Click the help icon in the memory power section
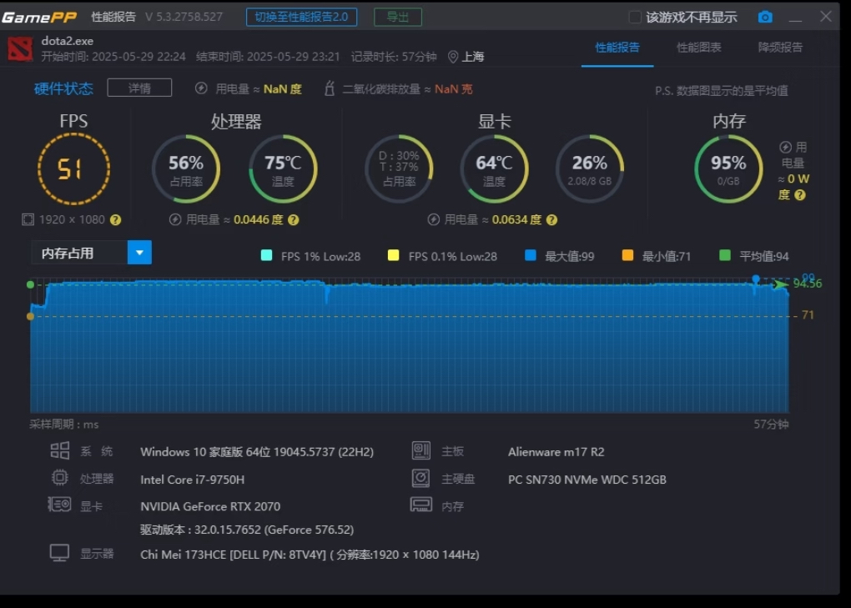The image size is (851, 608). 799,194
